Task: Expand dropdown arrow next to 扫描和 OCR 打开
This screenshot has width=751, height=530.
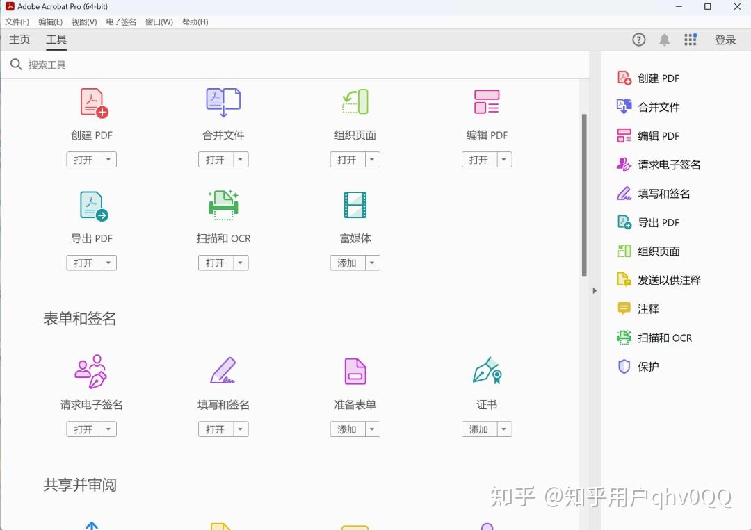Action: [x=241, y=263]
